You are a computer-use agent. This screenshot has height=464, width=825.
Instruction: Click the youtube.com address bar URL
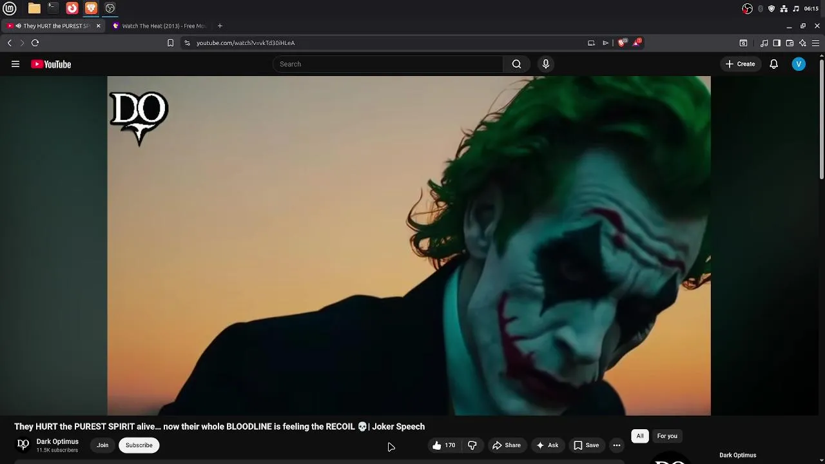click(246, 43)
